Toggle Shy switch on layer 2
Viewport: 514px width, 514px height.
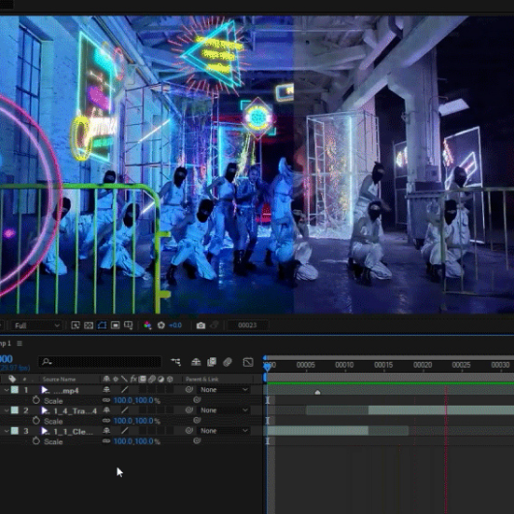point(106,410)
